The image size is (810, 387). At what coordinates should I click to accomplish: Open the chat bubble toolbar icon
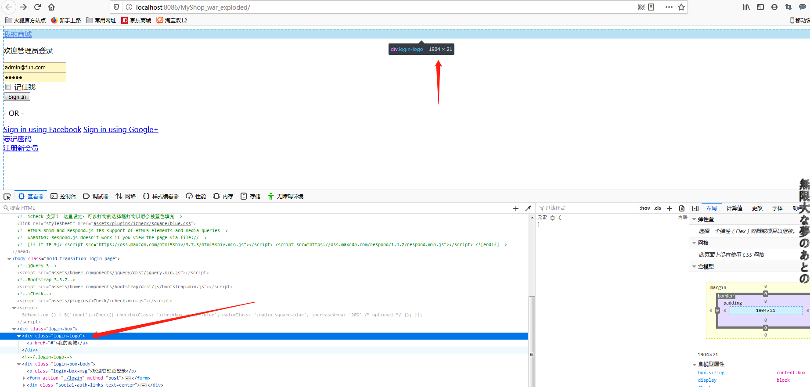point(803,7)
